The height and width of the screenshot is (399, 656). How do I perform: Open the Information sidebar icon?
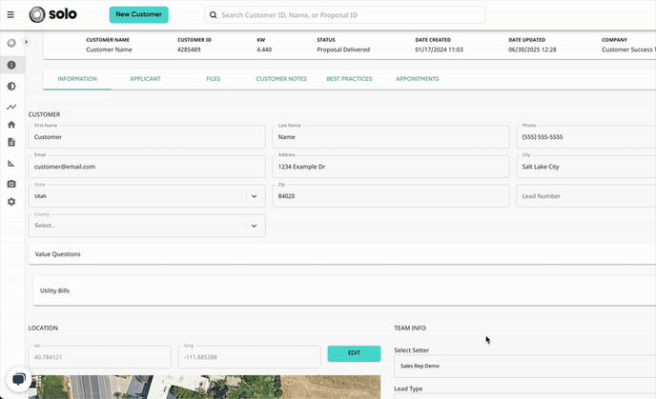11,65
